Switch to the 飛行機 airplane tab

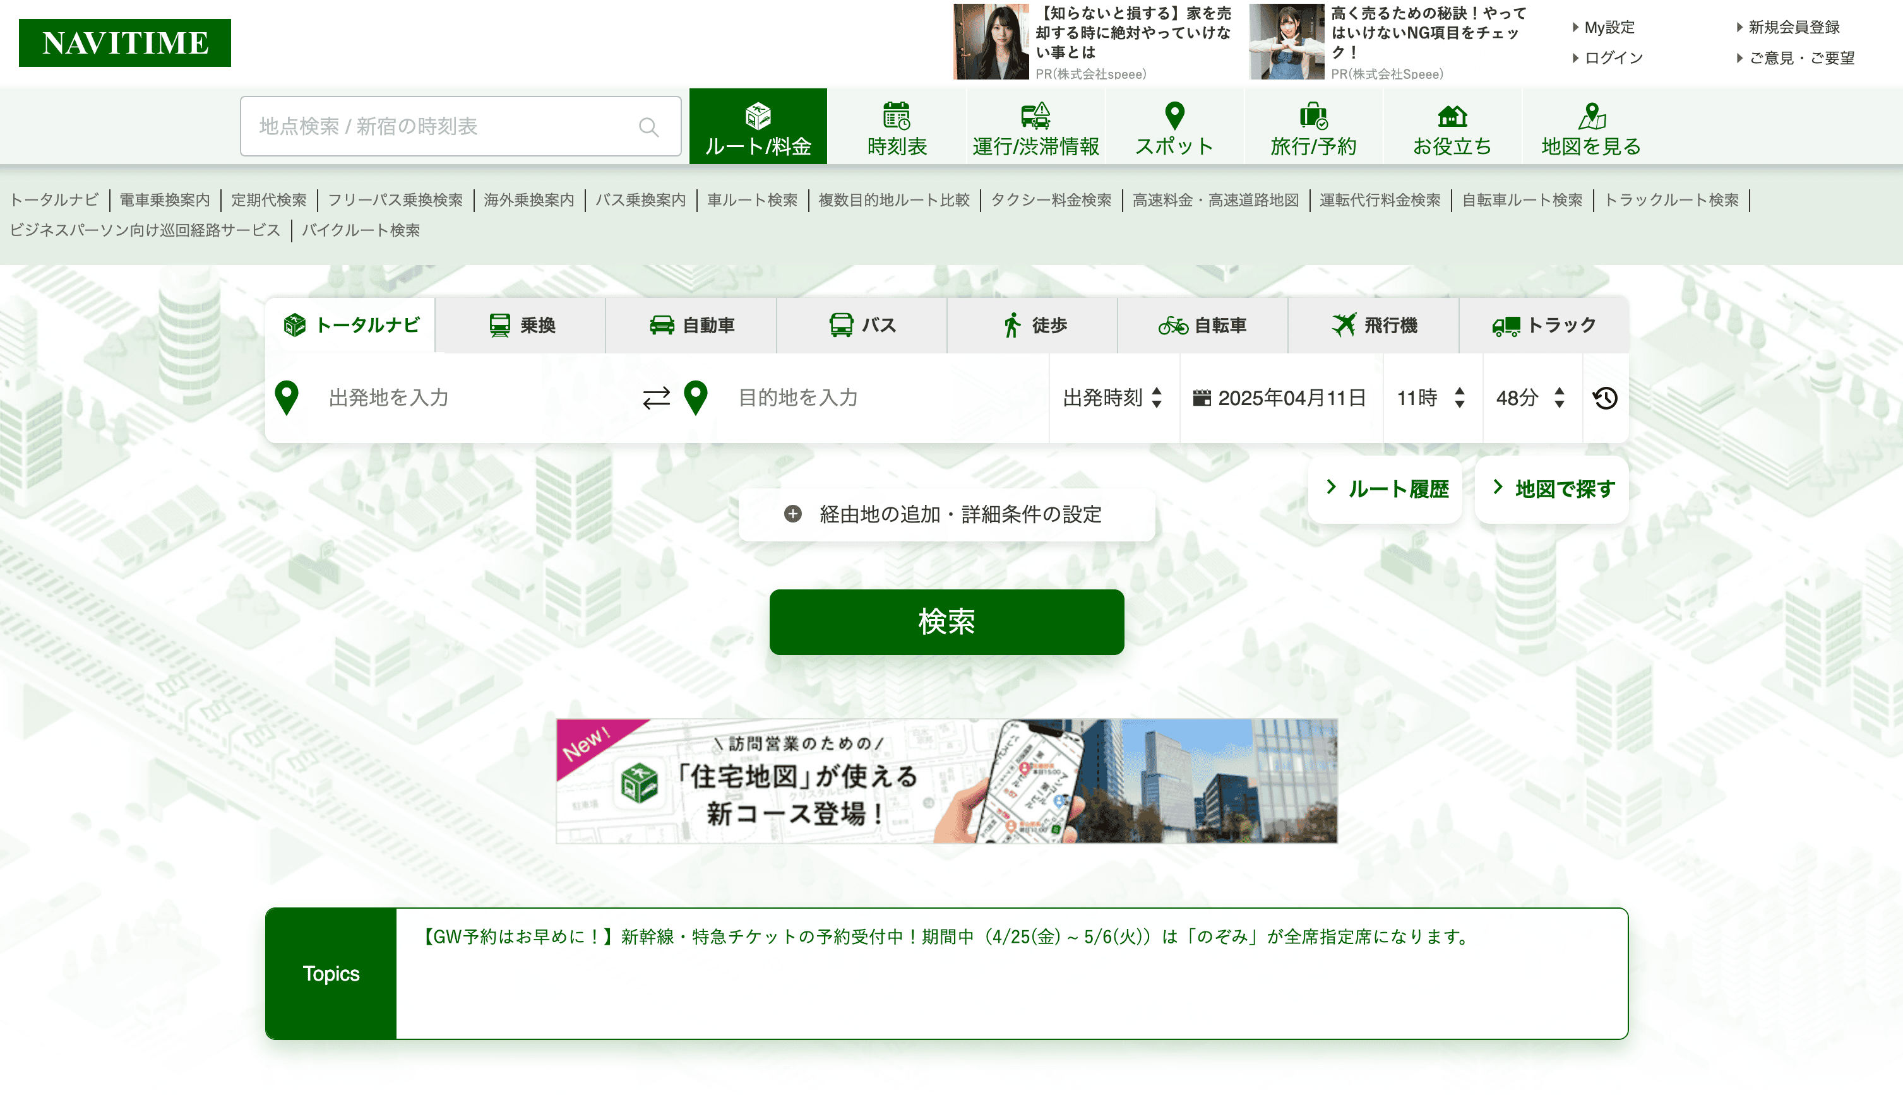click(x=1373, y=325)
